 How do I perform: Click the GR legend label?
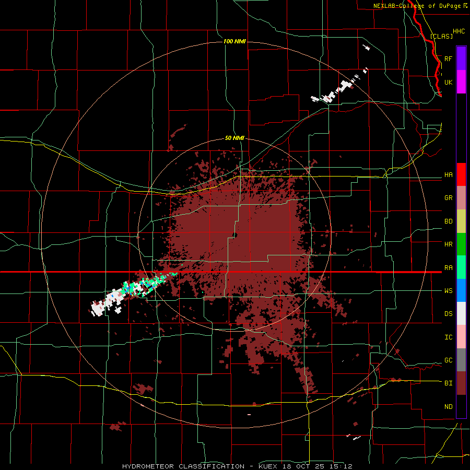click(448, 198)
